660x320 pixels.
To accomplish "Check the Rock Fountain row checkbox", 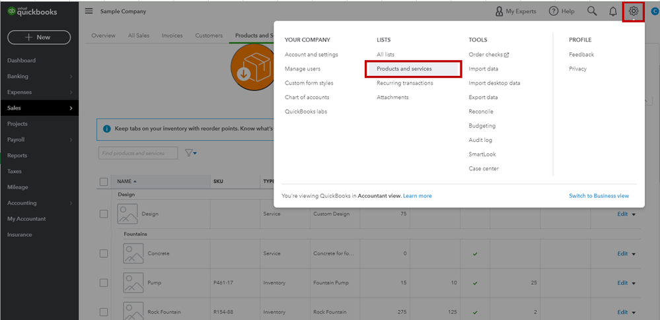I will pyautogui.click(x=104, y=312).
